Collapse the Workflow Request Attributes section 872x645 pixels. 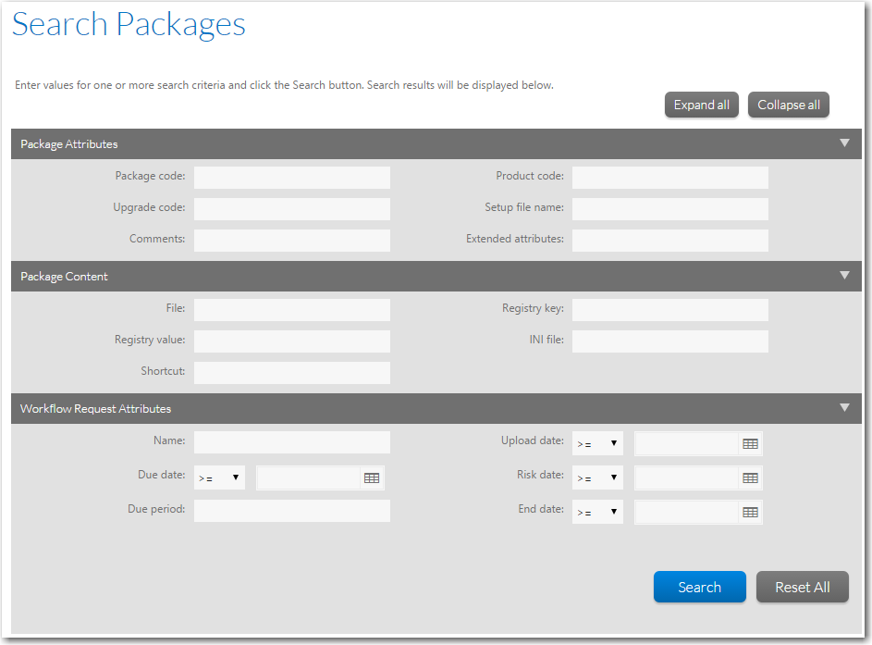[x=843, y=408]
